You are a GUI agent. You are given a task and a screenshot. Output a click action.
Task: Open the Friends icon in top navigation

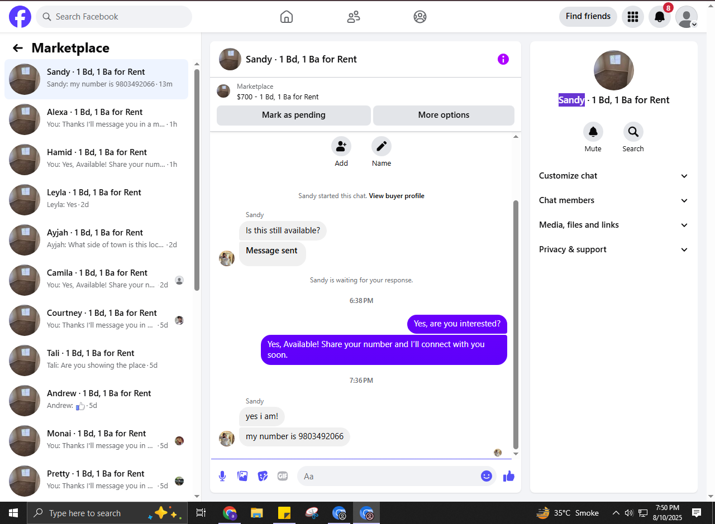click(x=354, y=17)
